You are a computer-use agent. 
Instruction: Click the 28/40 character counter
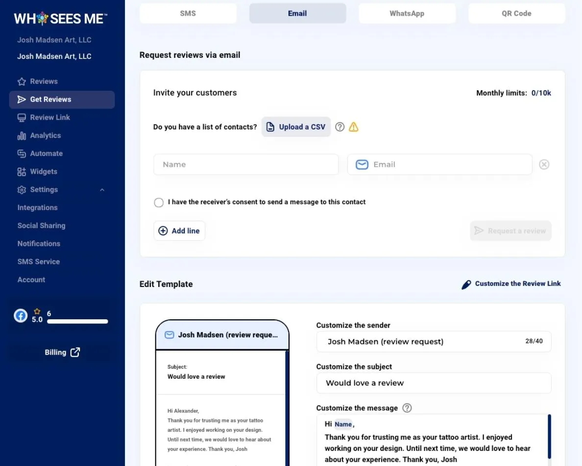(534, 341)
